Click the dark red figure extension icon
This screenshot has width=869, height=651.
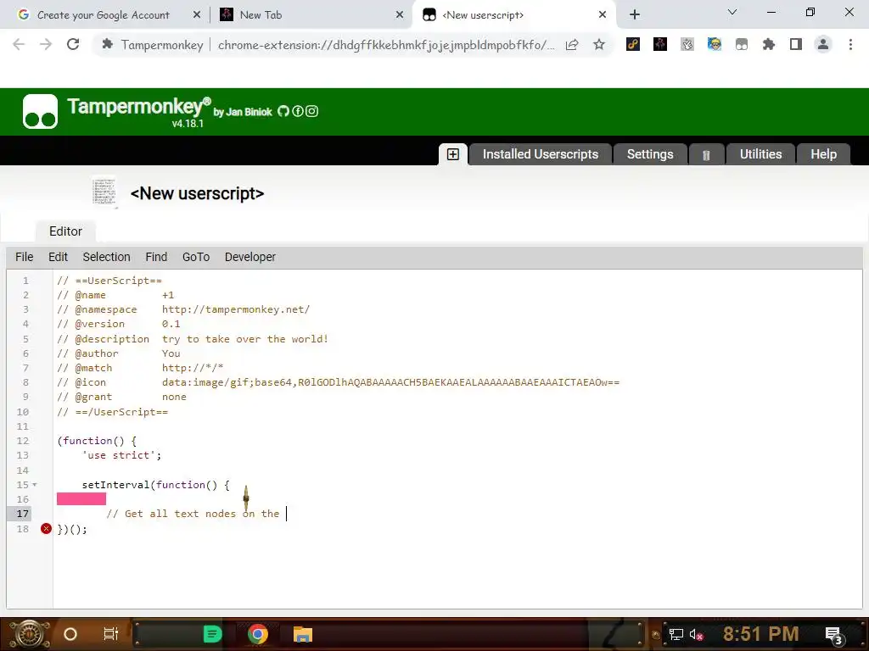pos(660,44)
